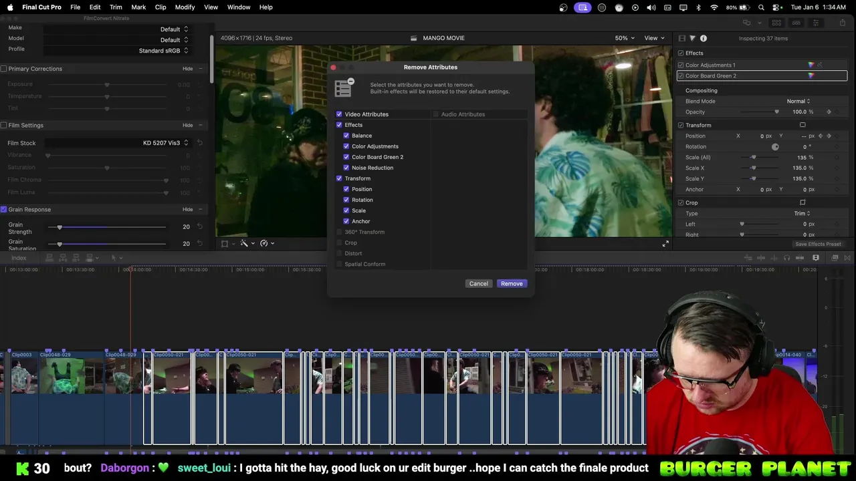Image resolution: width=856 pixels, height=481 pixels.
Task: Open the Video inspector filmstrip icon
Action: tap(681, 38)
